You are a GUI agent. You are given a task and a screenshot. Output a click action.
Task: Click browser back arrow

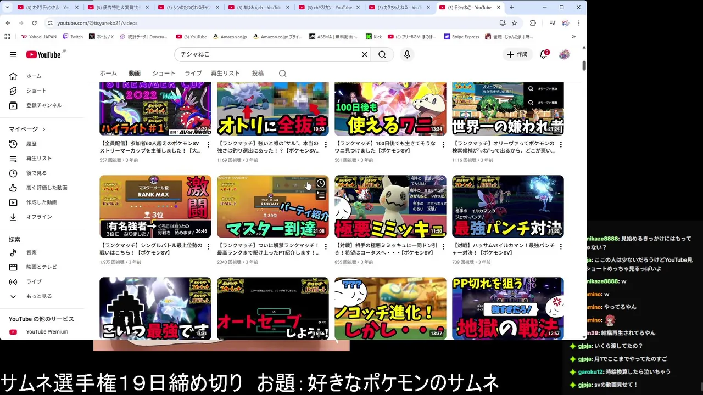8,23
